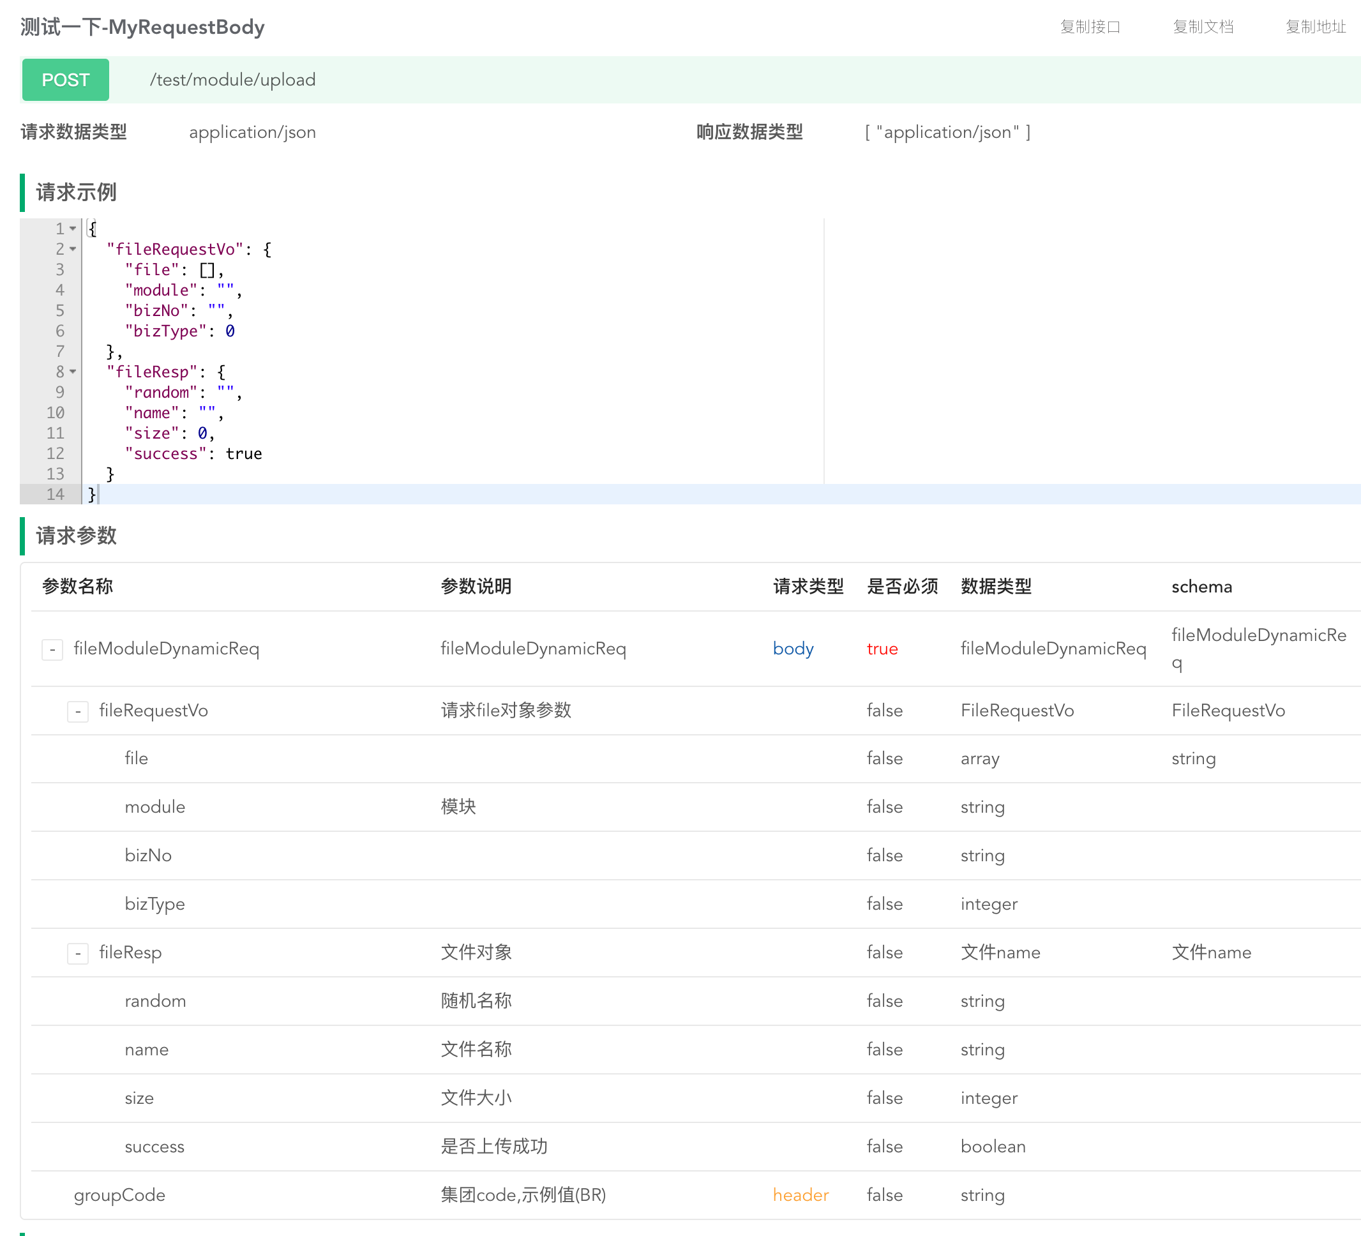1361x1236 pixels.
Task: Click the module parameter name
Action: coord(154,807)
